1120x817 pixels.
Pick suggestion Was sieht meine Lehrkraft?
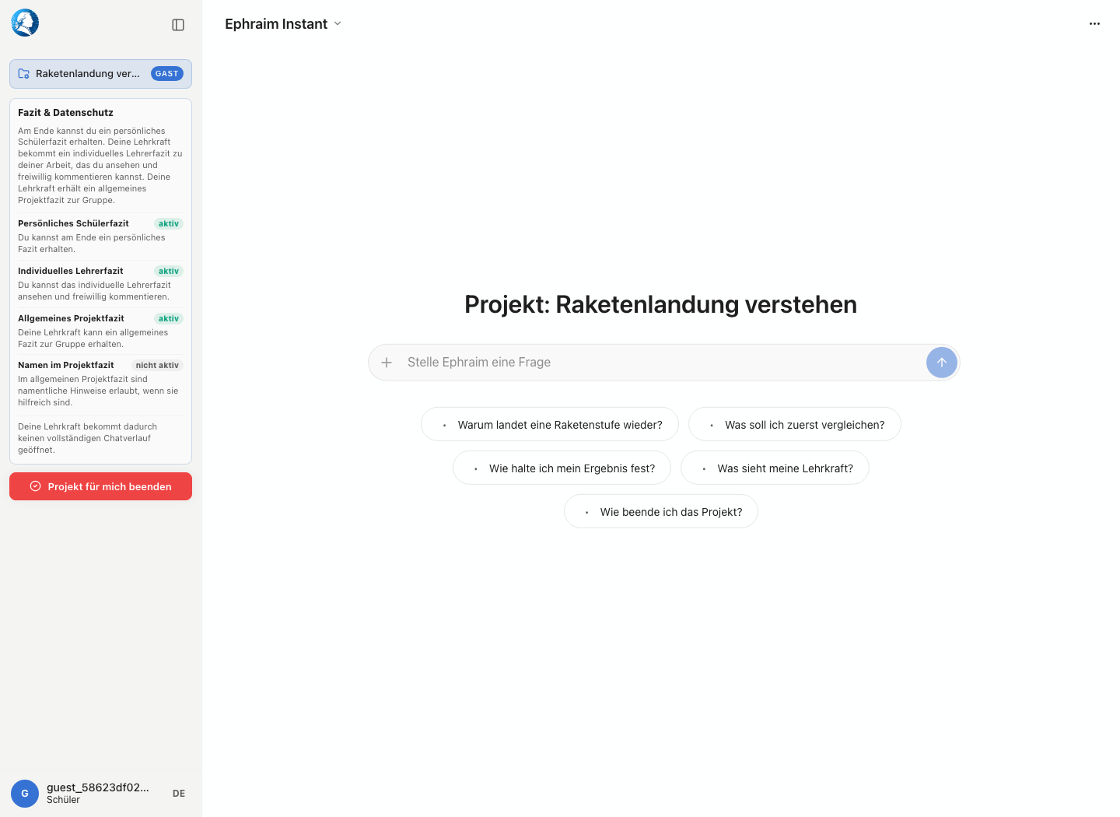tap(775, 468)
